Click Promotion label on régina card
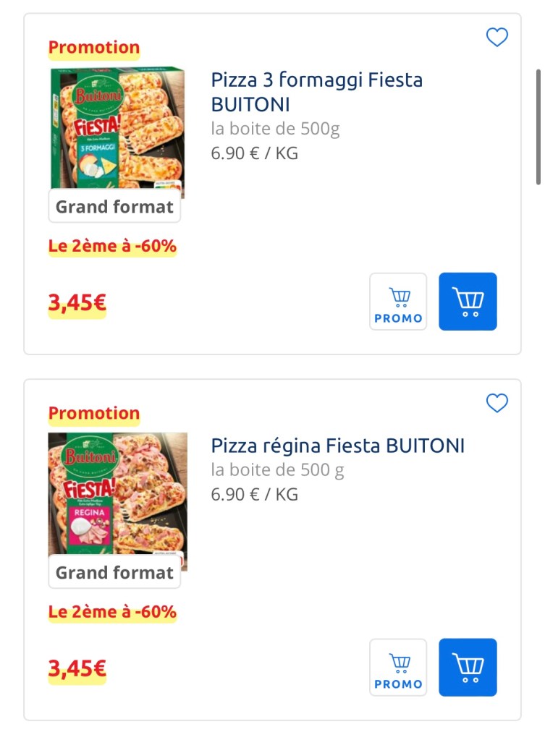Screen dimensions: 545x740 point(93,414)
